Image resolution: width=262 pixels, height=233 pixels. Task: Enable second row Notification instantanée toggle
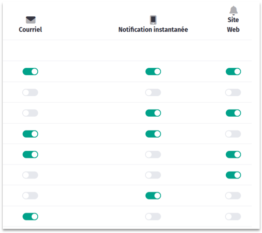click(x=153, y=93)
